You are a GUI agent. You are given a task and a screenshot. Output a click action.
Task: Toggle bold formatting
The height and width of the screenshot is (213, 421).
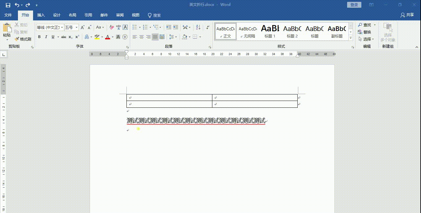click(39, 37)
